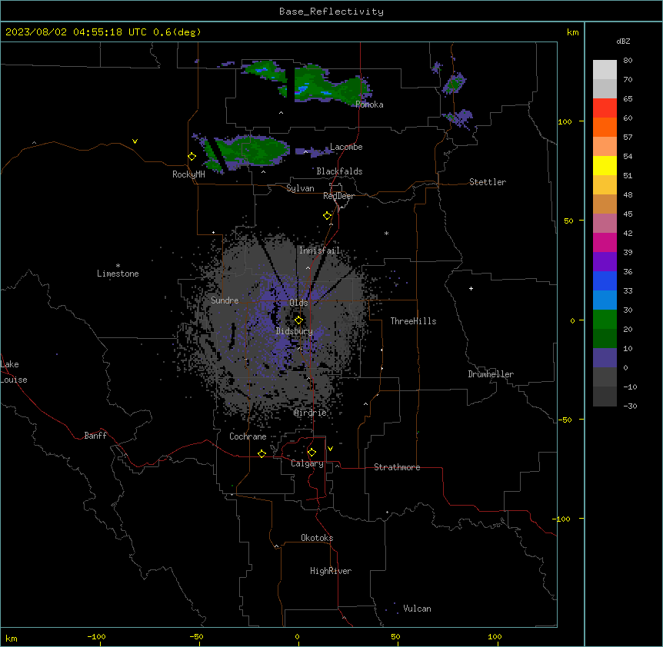Click the RedDeer city label

(x=338, y=196)
